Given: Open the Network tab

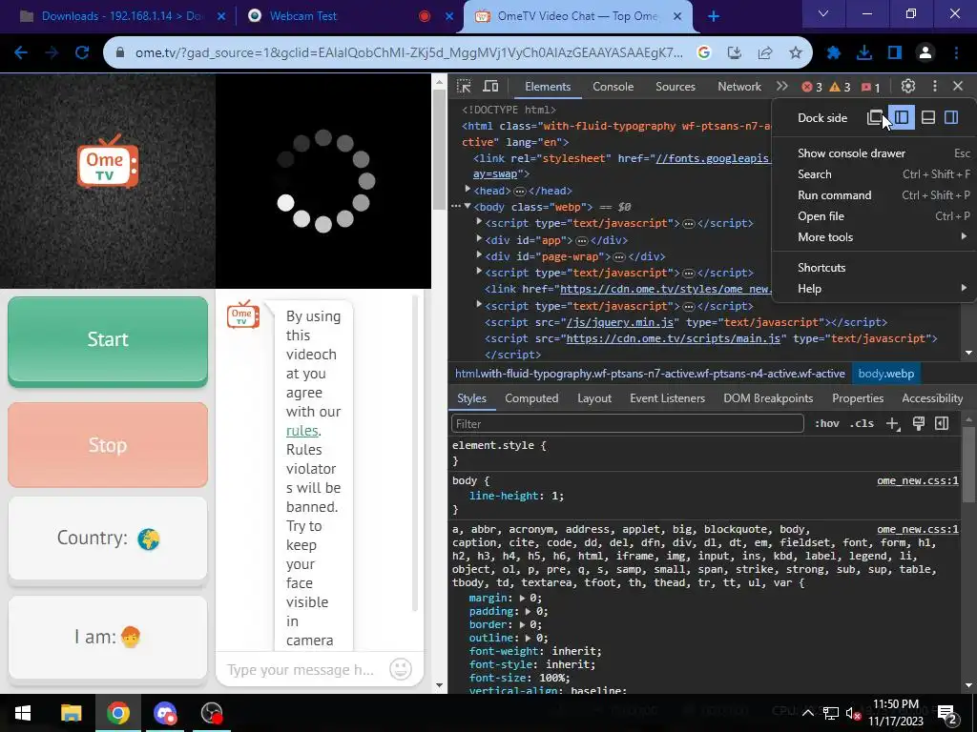Looking at the screenshot, I should (x=739, y=87).
